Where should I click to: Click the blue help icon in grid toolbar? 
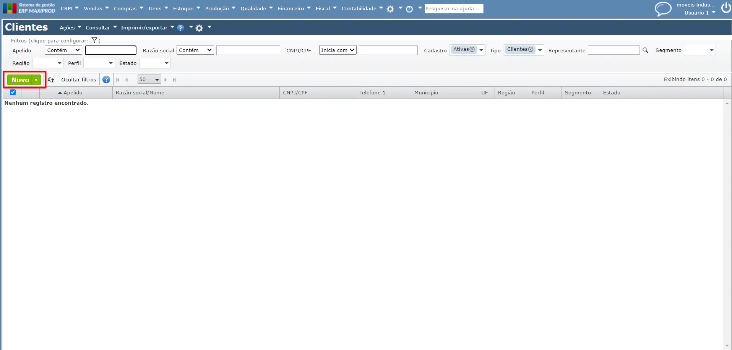click(x=106, y=79)
